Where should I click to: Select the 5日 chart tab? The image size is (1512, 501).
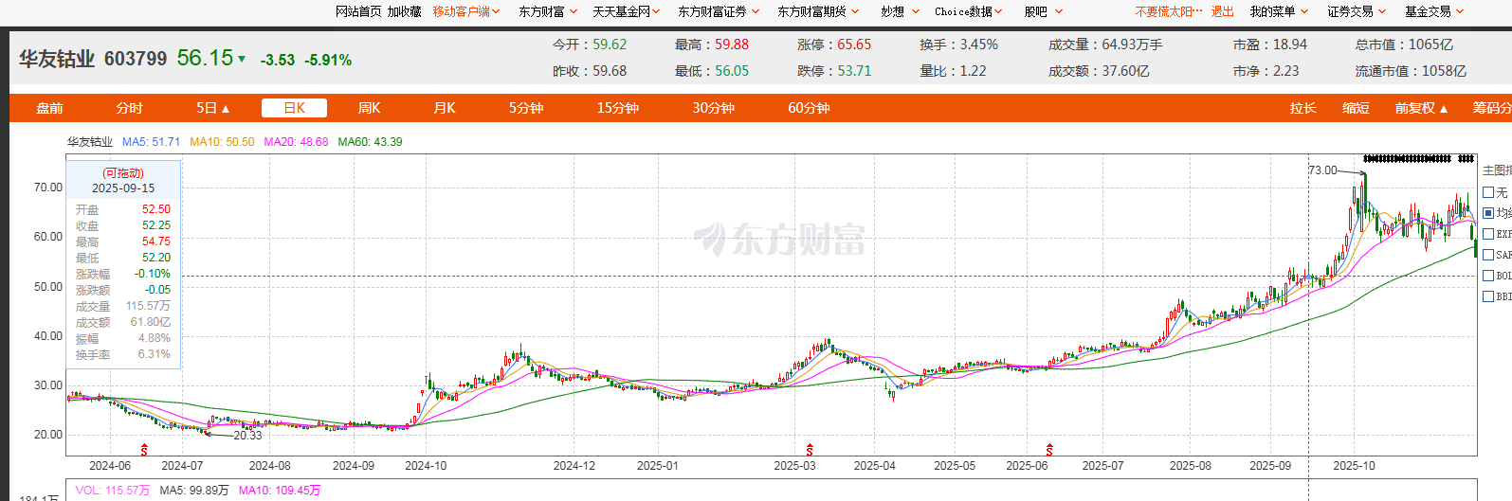point(212,108)
